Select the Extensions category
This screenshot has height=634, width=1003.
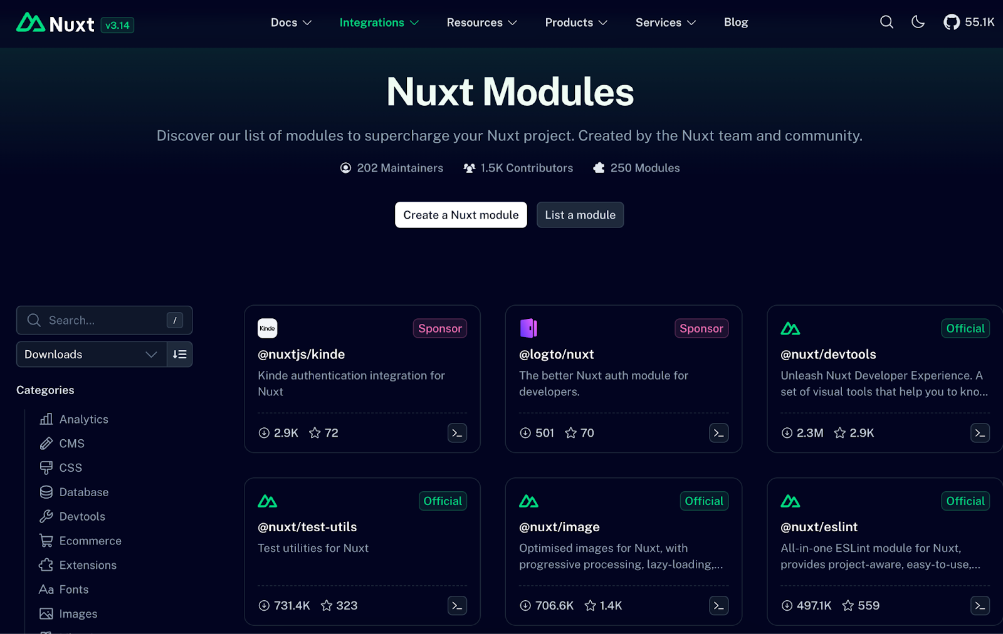click(x=78, y=565)
